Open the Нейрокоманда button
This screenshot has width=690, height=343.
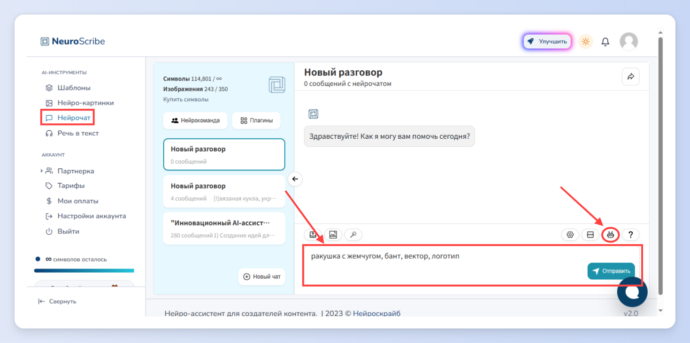[x=195, y=120]
